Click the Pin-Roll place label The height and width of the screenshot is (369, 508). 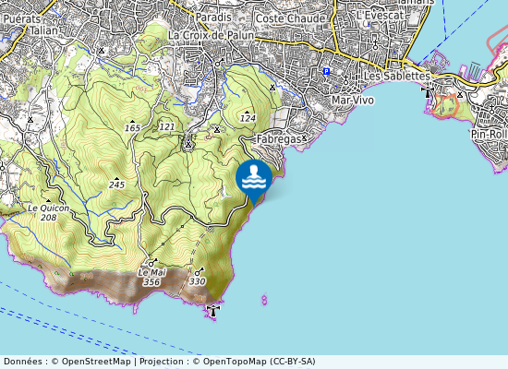click(x=490, y=135)
